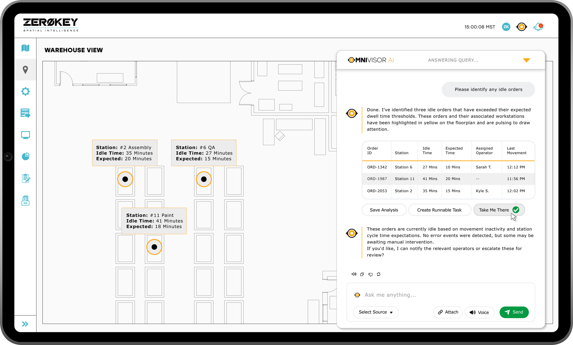Click the ZK user avatar

(x=506, y=27)
